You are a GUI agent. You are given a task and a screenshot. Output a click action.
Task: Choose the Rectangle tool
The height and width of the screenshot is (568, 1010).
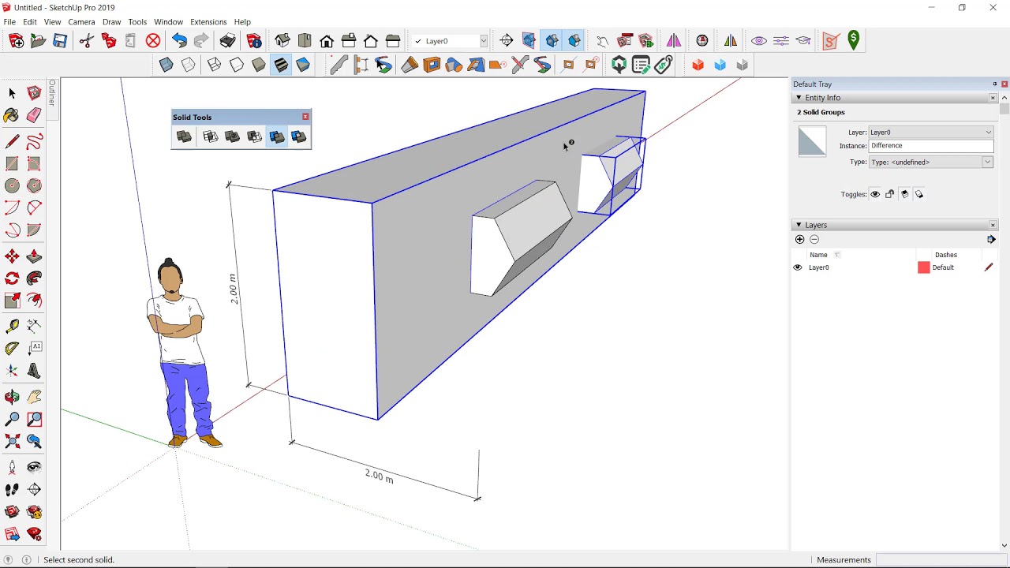click(12, 163)
